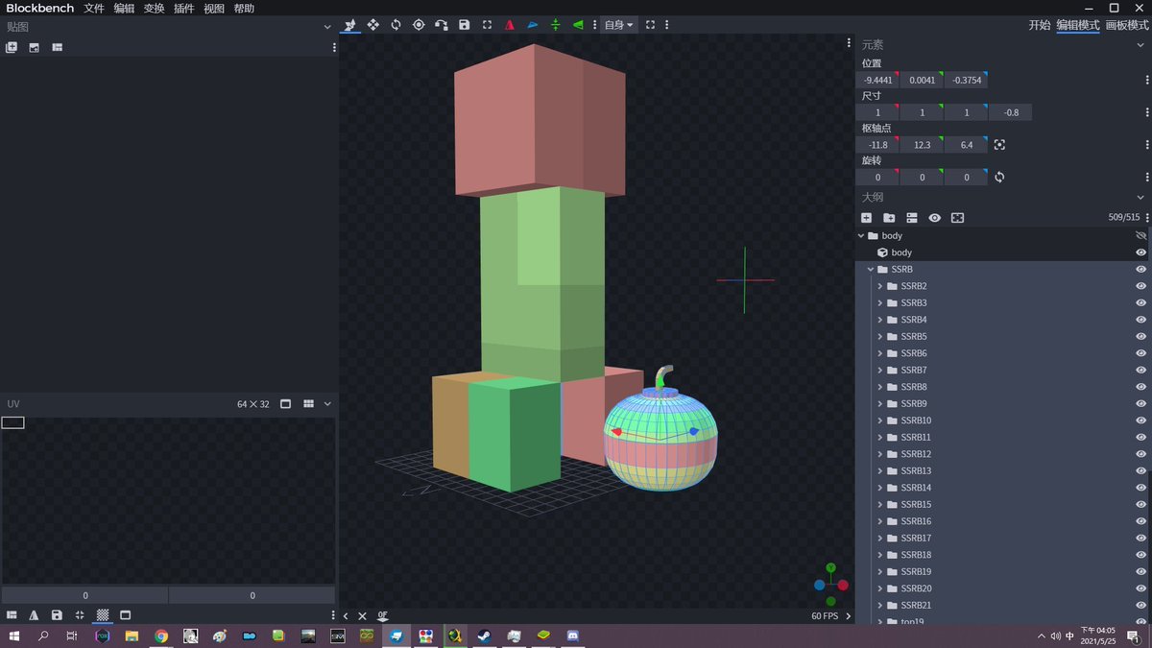Select the SSRB14 tree row
Image resolution: width=1152 pixels, height=648 pixels.
pyautogui.click(x=1002, y=488)
